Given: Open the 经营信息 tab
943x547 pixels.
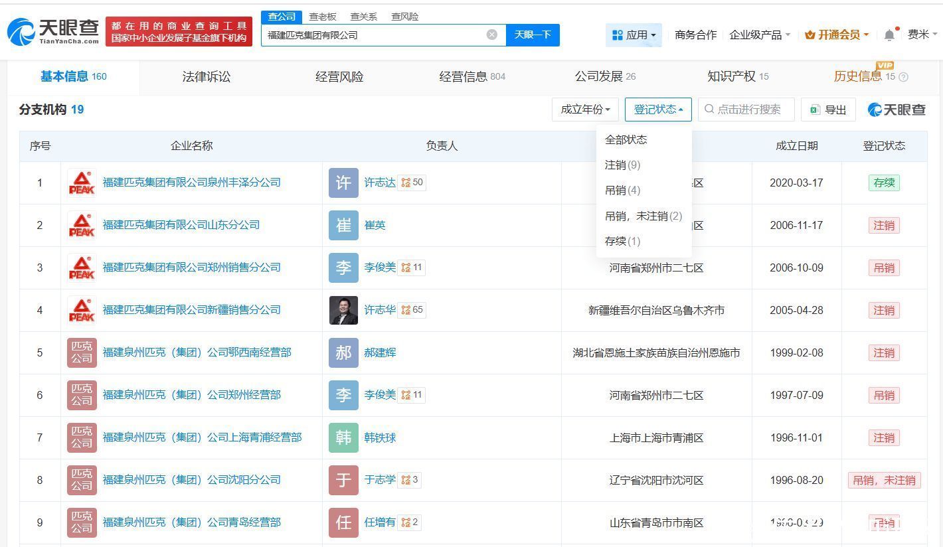Looking at the screenshot, I should coord(472,77).
